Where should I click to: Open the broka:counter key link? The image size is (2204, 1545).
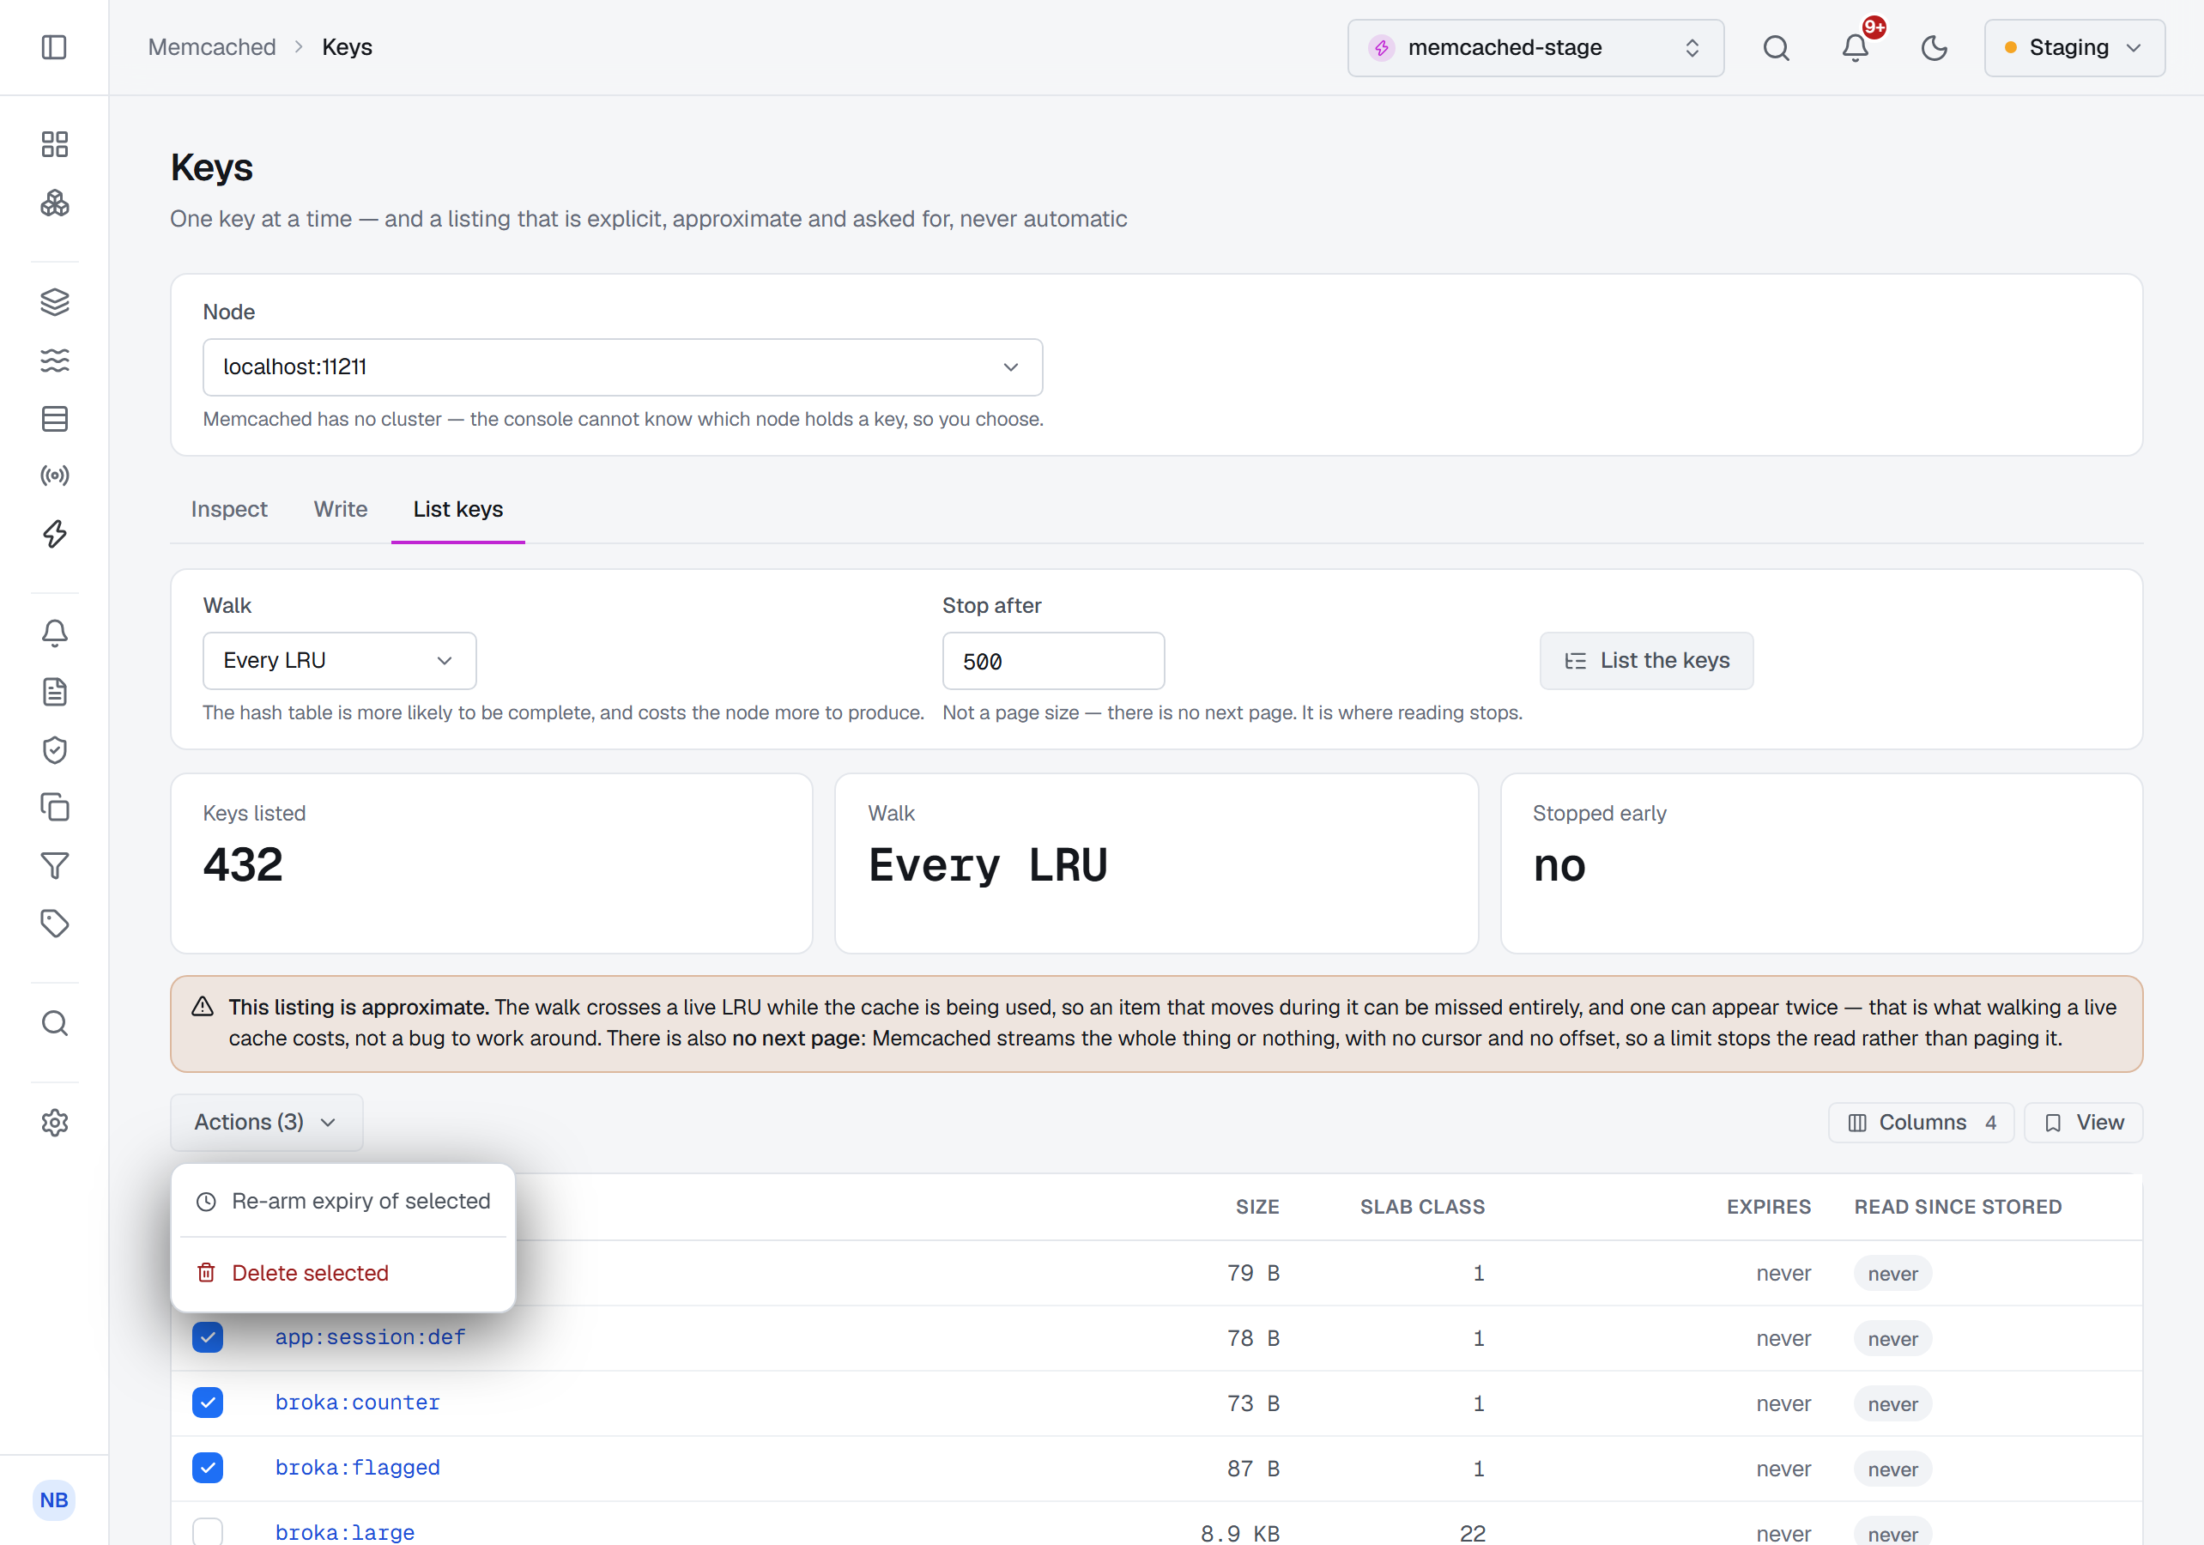[357, 1403]
